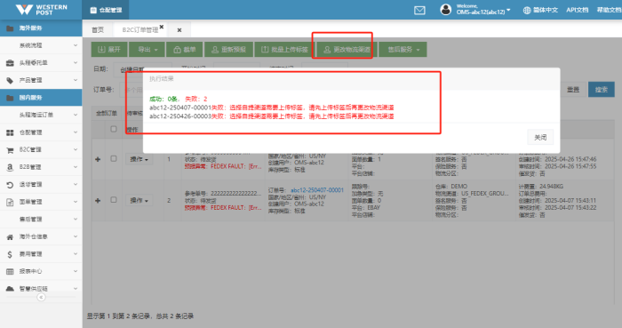
Task: Expand first order row with plus icon
Action: click(x=98, y=159)
